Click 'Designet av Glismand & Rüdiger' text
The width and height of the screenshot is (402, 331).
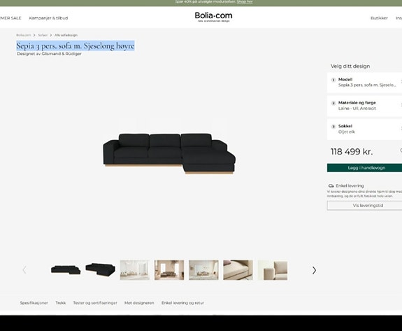49,54
